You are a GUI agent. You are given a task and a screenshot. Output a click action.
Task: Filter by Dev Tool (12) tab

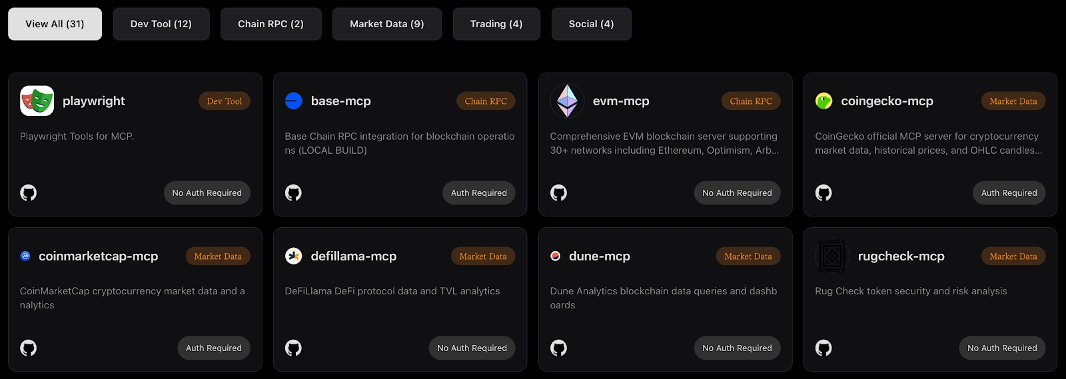point(161,24)
